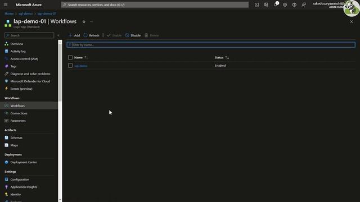Open the feedback icon in top bar
This screenshot has width=360, height=202.
click(304, 4)
